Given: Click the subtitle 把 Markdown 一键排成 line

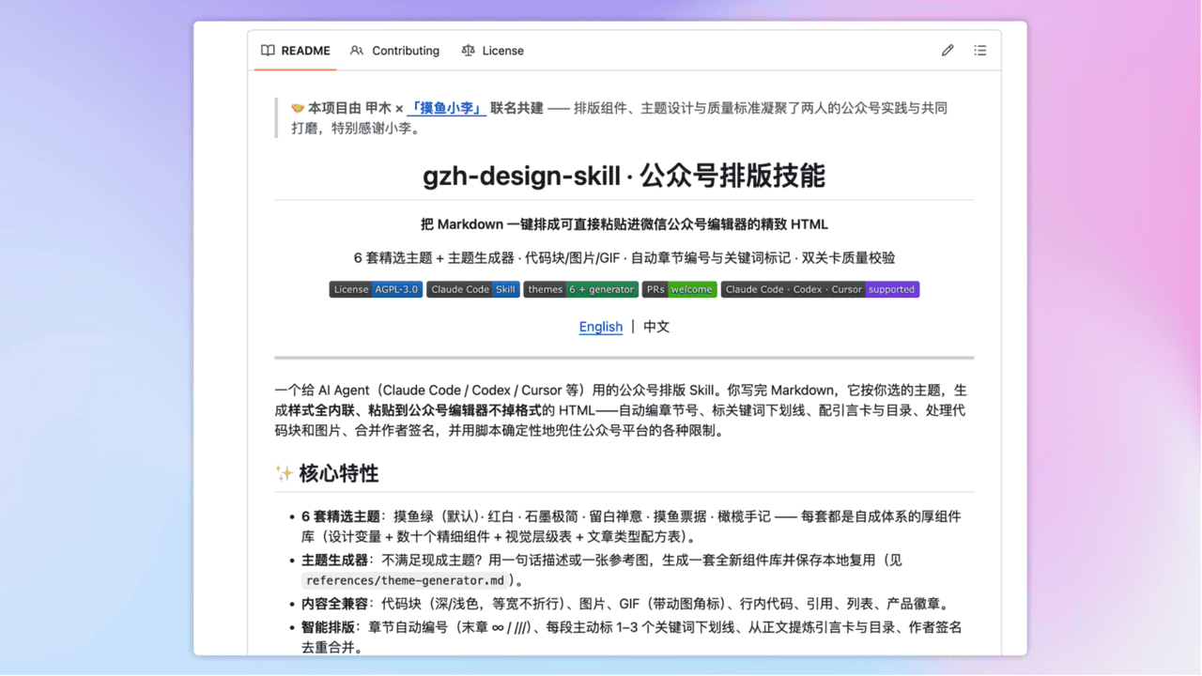Looking at the screenshot, I should tap(624, 224).
